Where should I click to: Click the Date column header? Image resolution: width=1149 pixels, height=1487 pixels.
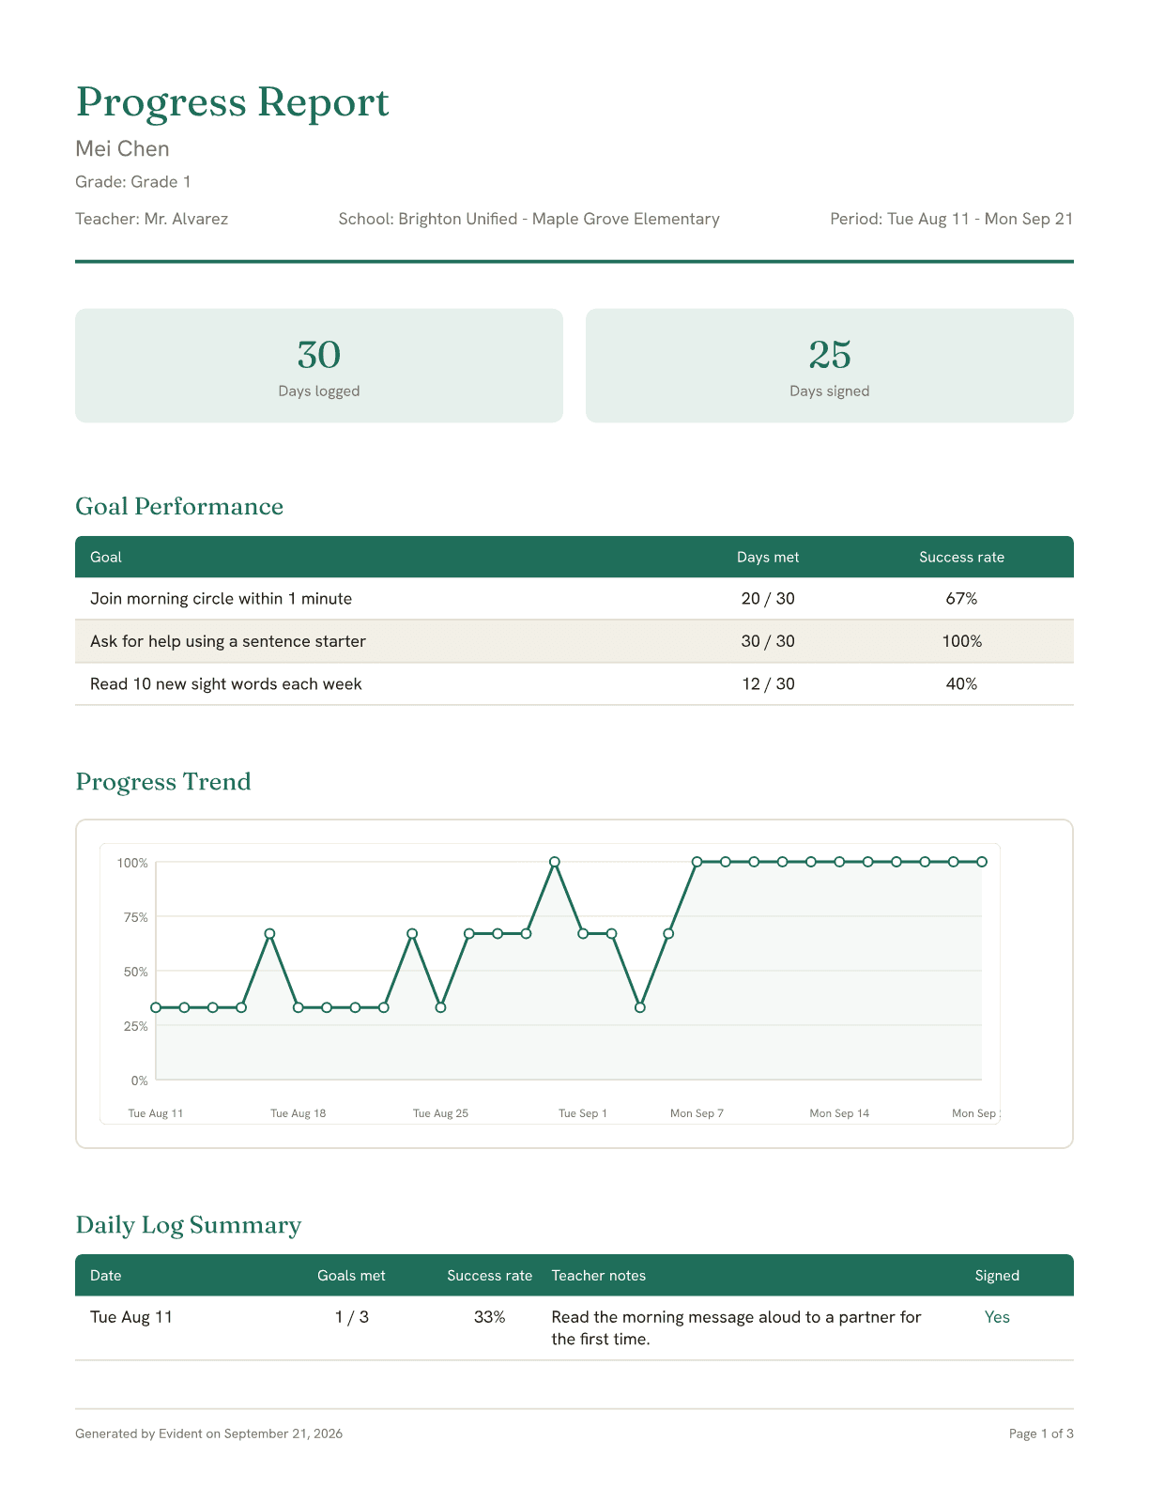coord(106,1276)
